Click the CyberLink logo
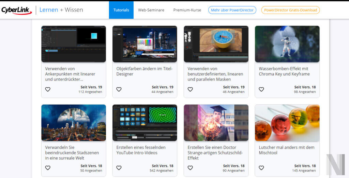349x178 pixels. (x=16, y=10)
